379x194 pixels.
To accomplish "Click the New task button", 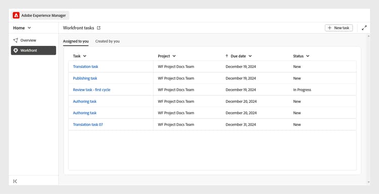I will [339, 28].
